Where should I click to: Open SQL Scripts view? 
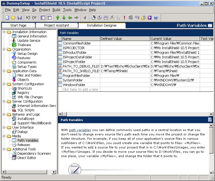[26, 110]
